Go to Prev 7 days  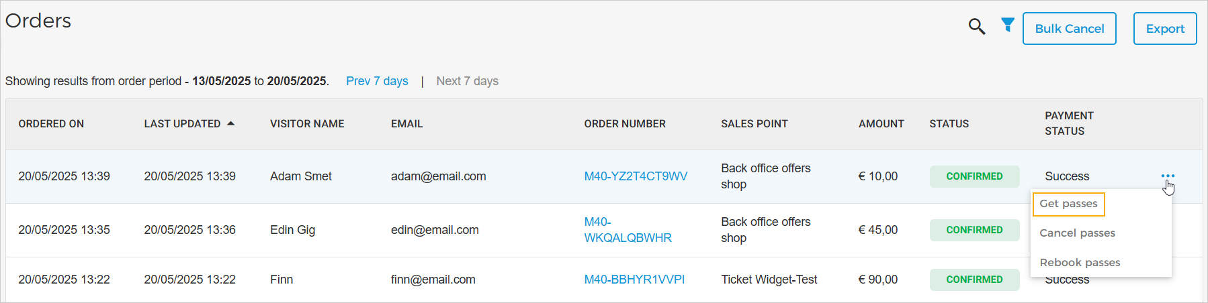click(377, 81)
